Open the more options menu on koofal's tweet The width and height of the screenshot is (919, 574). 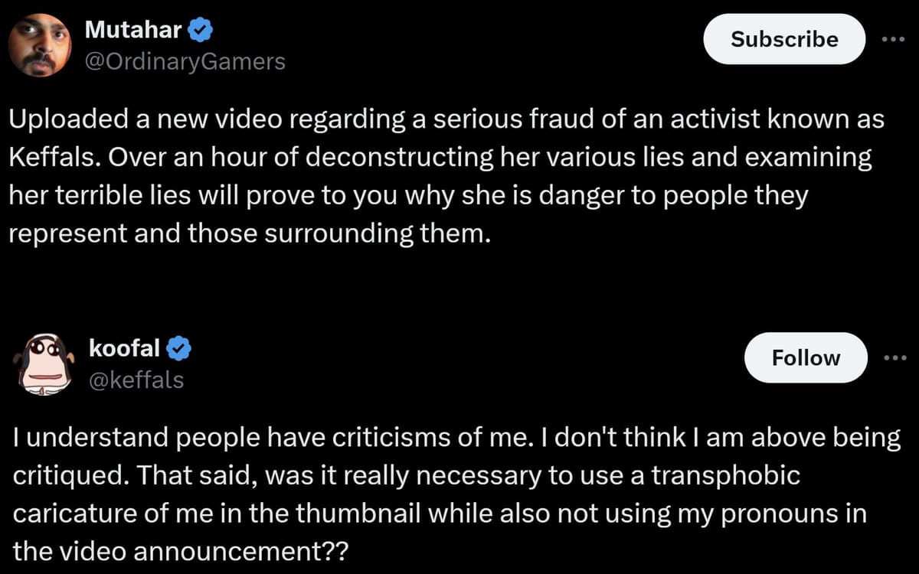[x=896, y=357]
